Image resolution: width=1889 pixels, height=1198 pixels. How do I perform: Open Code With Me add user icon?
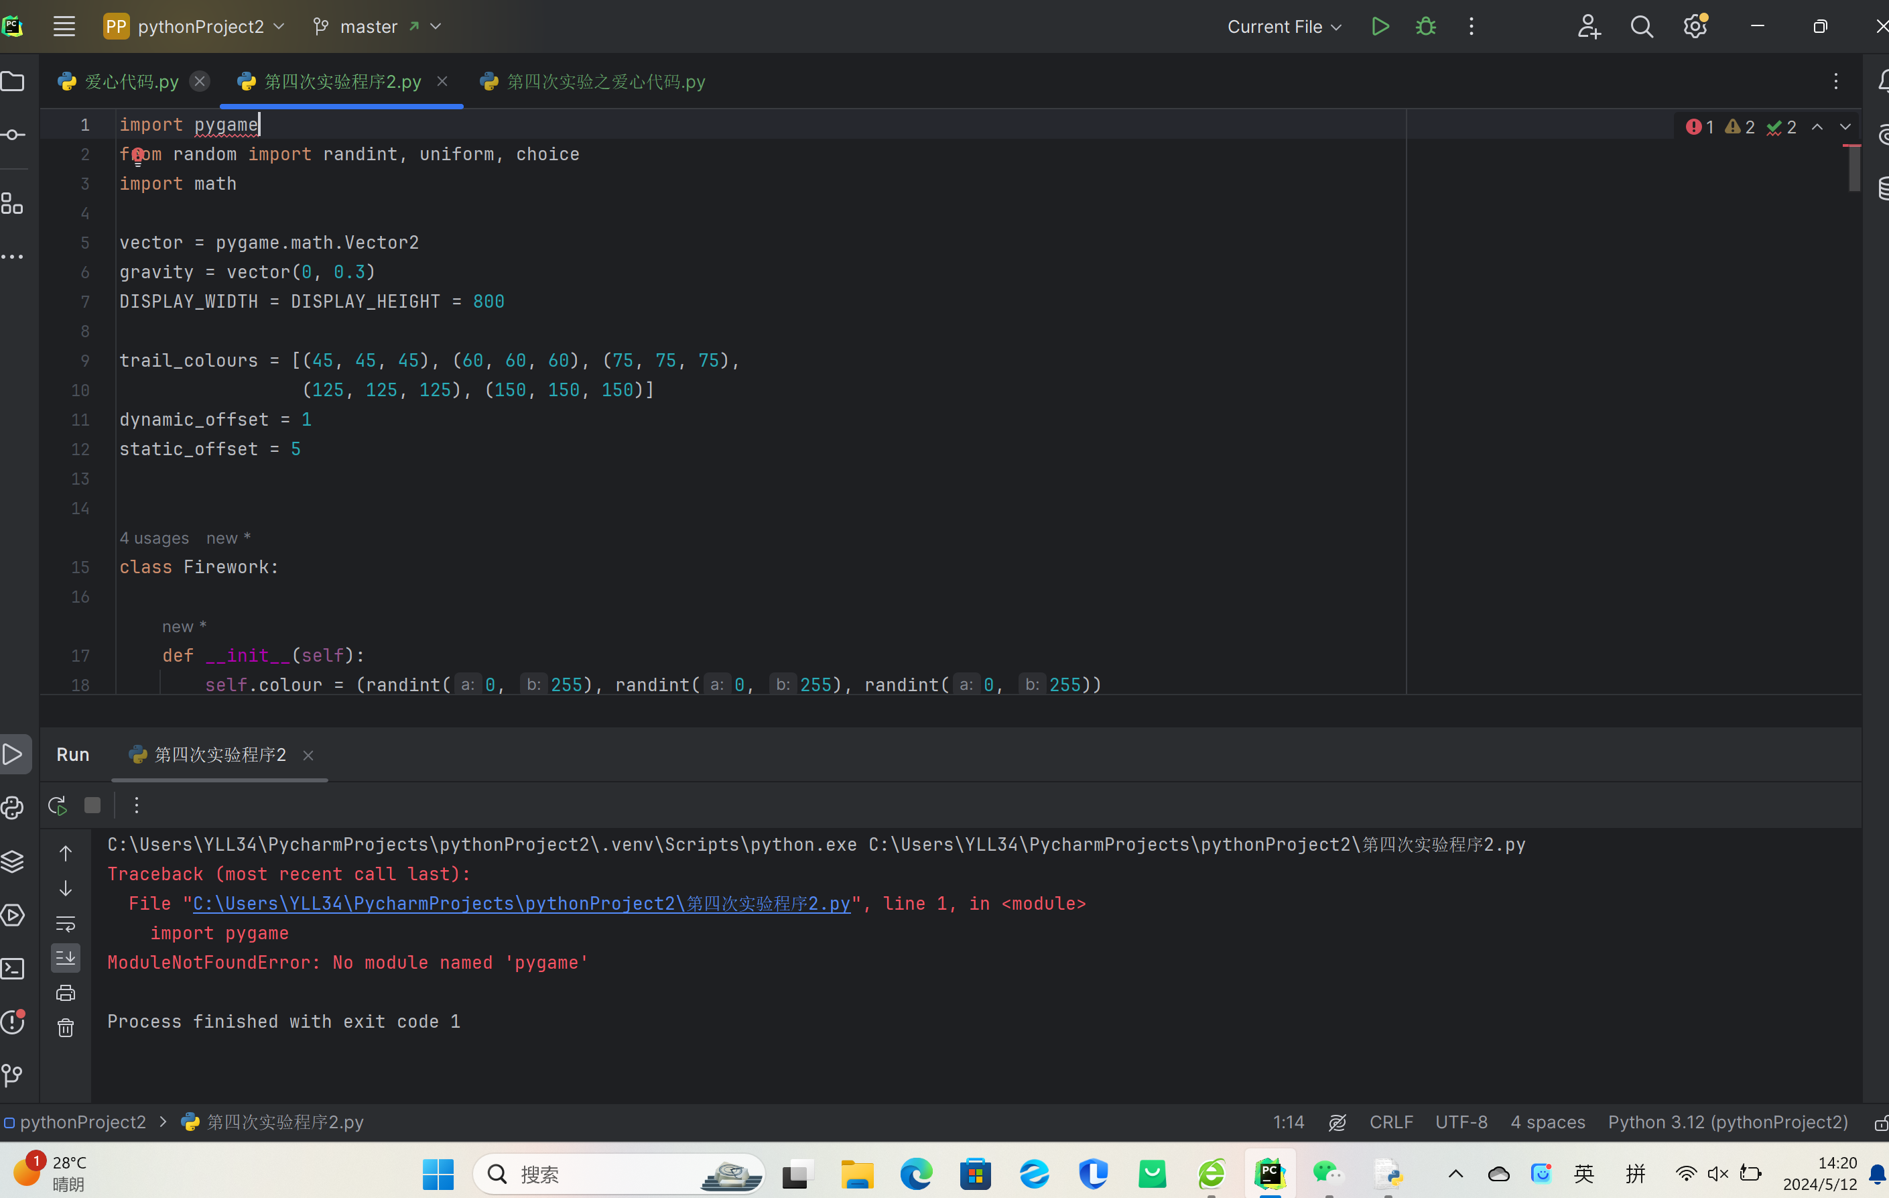point(1589,27)
